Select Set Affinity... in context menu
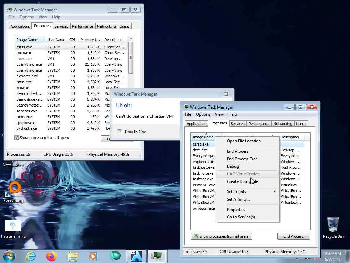 pyautogui.click(x=247, y=199)
